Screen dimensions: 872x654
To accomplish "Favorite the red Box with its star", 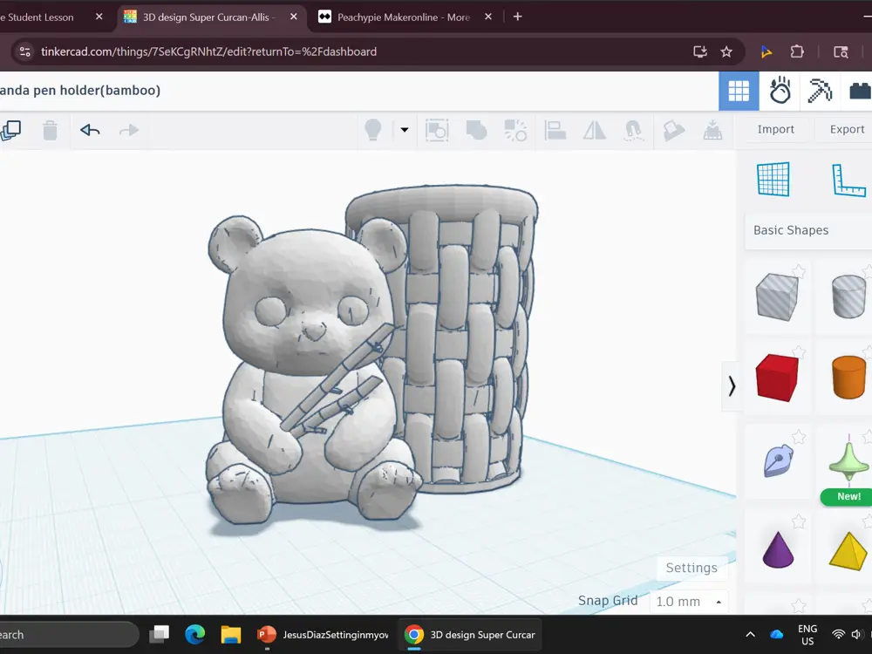I will coord(799,352).
